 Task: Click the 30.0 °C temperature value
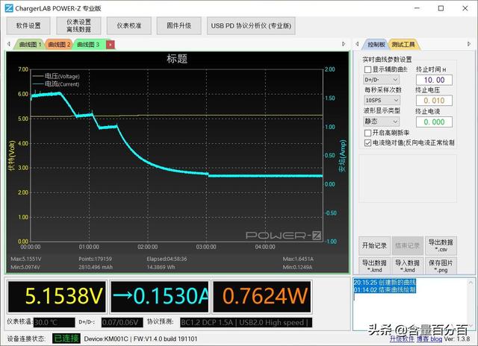click(54, 322)
